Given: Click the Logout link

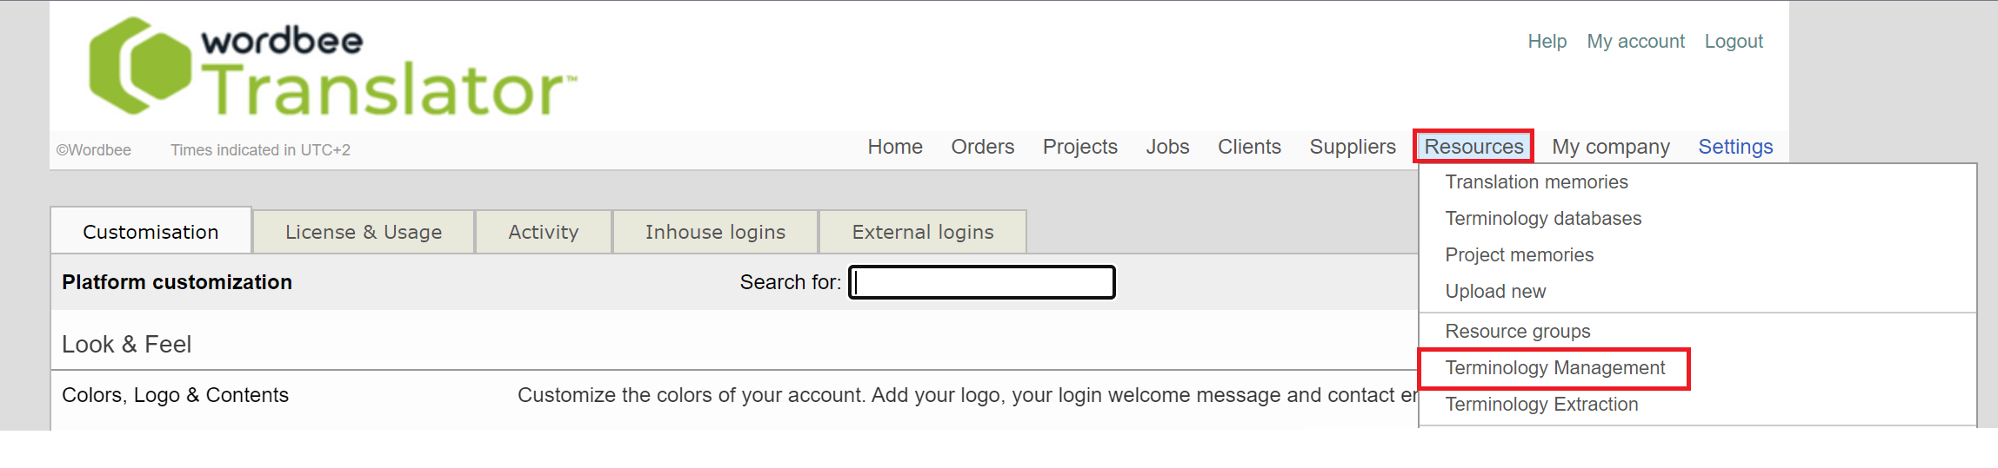Looking at the screenshot, I should (1733, 42).
